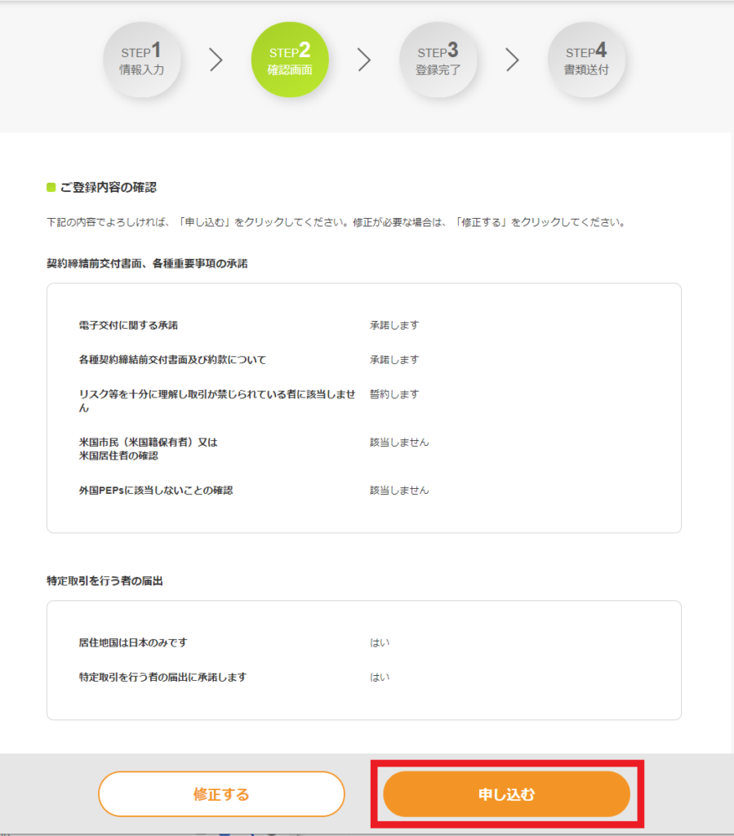The width and height of the screenshot is (734, 836).
Task: Click the 外国PEPsに該当しないことの確認 label
Action: (x=156, y=491)
